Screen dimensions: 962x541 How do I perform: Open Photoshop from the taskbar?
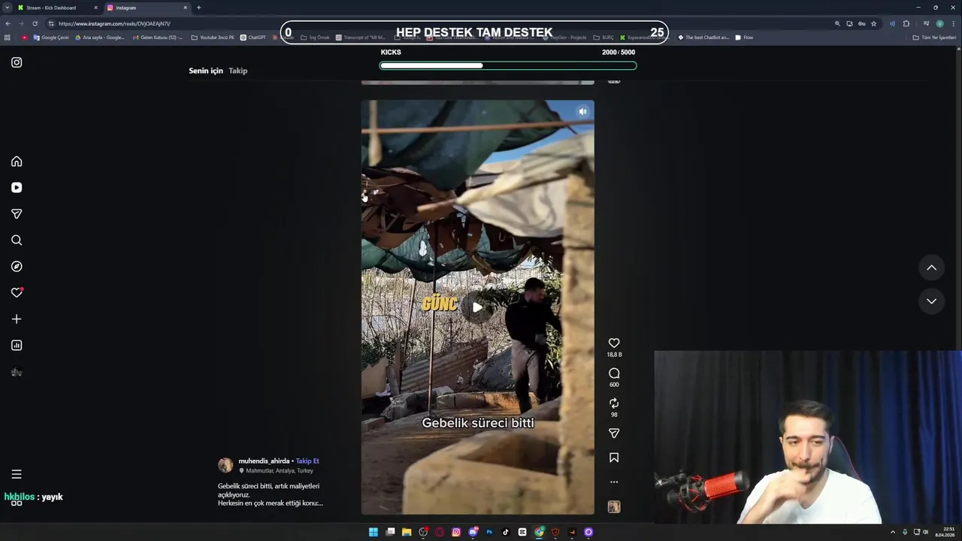pyautogui.click(x=489, y=532)
